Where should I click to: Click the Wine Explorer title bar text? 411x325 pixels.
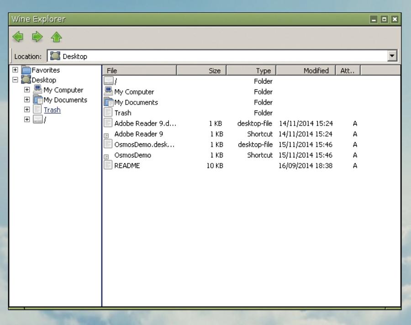point(38,19)
